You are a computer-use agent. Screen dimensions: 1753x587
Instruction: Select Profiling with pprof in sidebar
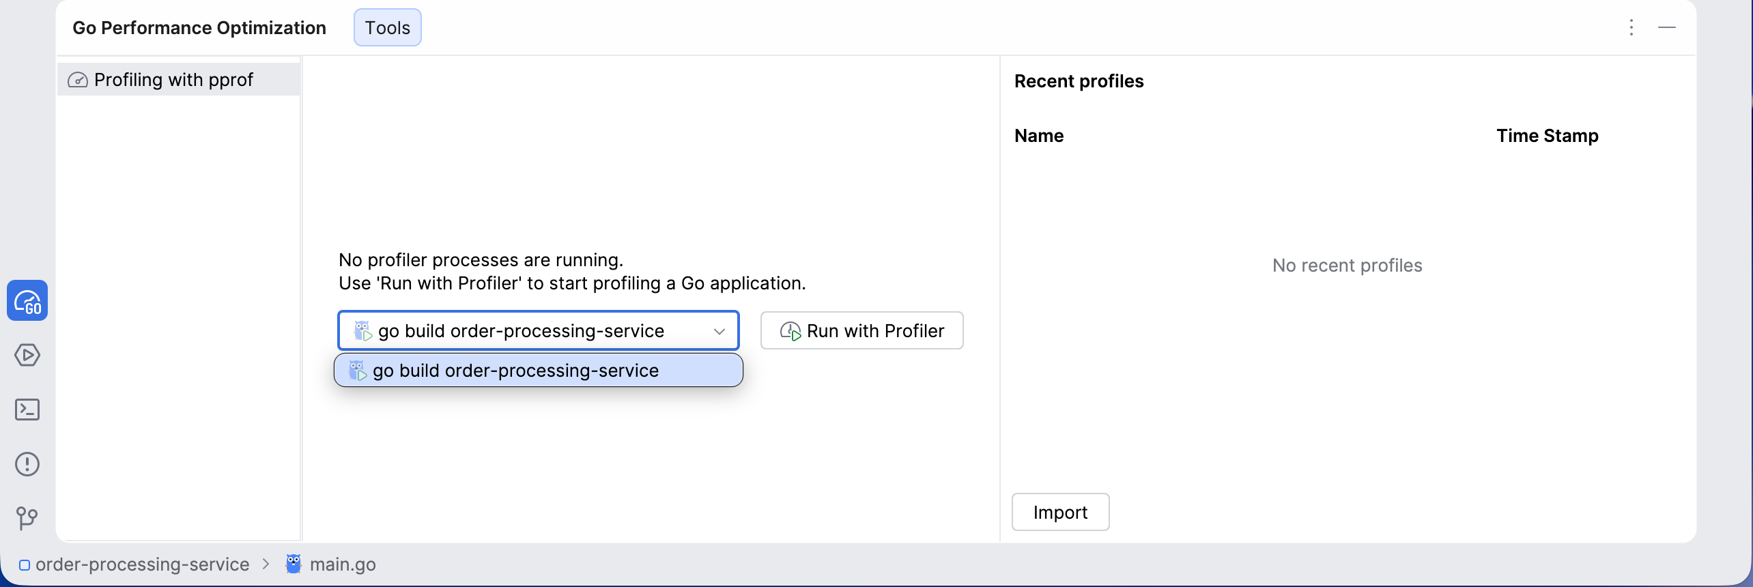(173, 80)
